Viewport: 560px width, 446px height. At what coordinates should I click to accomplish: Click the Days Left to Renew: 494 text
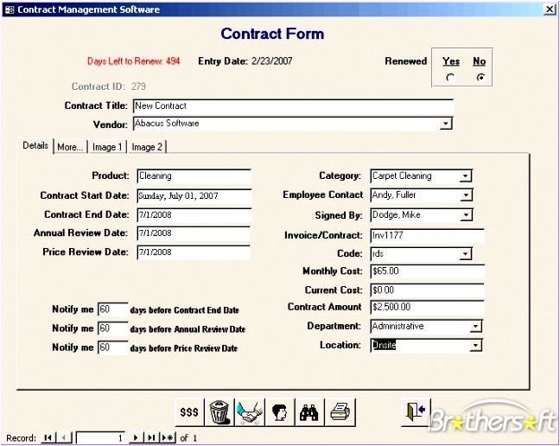(x=134, y=61)
